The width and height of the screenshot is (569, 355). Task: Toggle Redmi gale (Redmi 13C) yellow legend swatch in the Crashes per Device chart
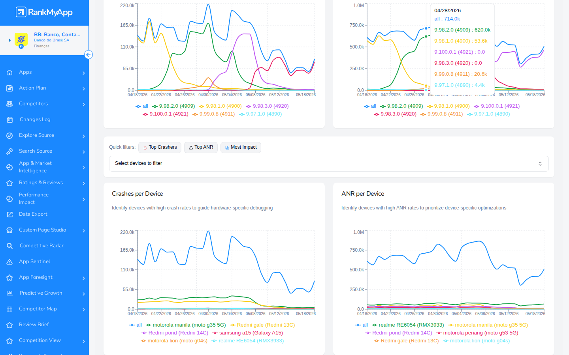point(233,325)
